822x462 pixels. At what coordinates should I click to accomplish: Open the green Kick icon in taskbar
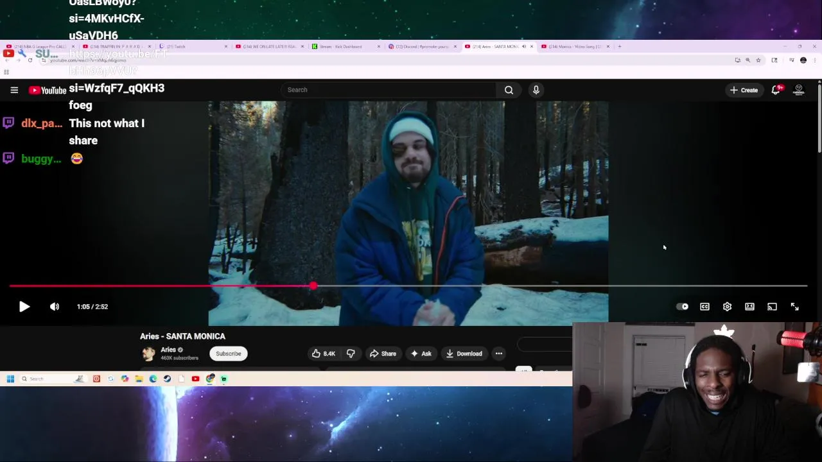tap(223, 379)
